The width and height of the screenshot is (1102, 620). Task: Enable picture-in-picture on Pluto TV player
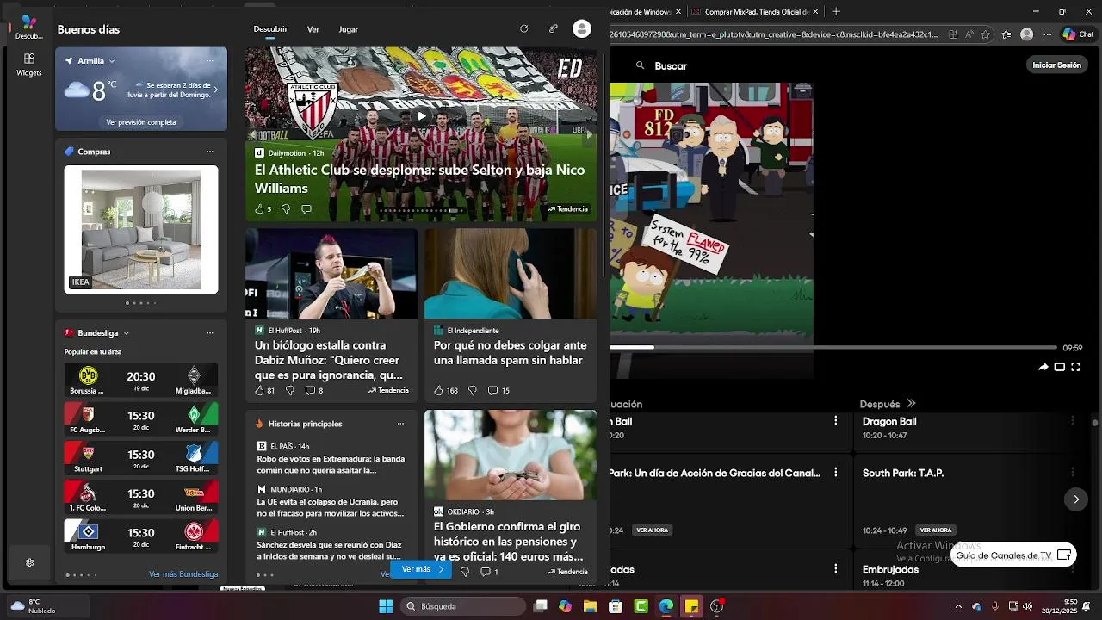(x=1060, y=367)
